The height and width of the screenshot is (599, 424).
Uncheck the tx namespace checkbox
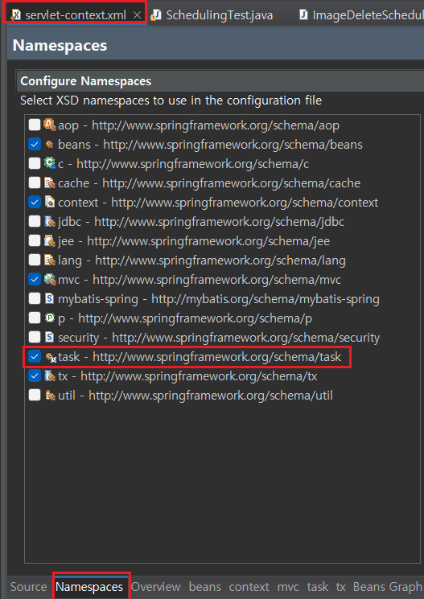pos(35,375)
